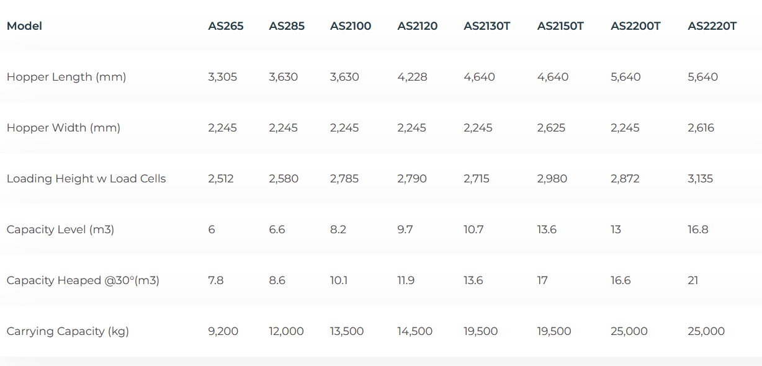This screenshot has width=762, height=366.
Task: Select the AS2120 column header
Action: click(418, 26)
